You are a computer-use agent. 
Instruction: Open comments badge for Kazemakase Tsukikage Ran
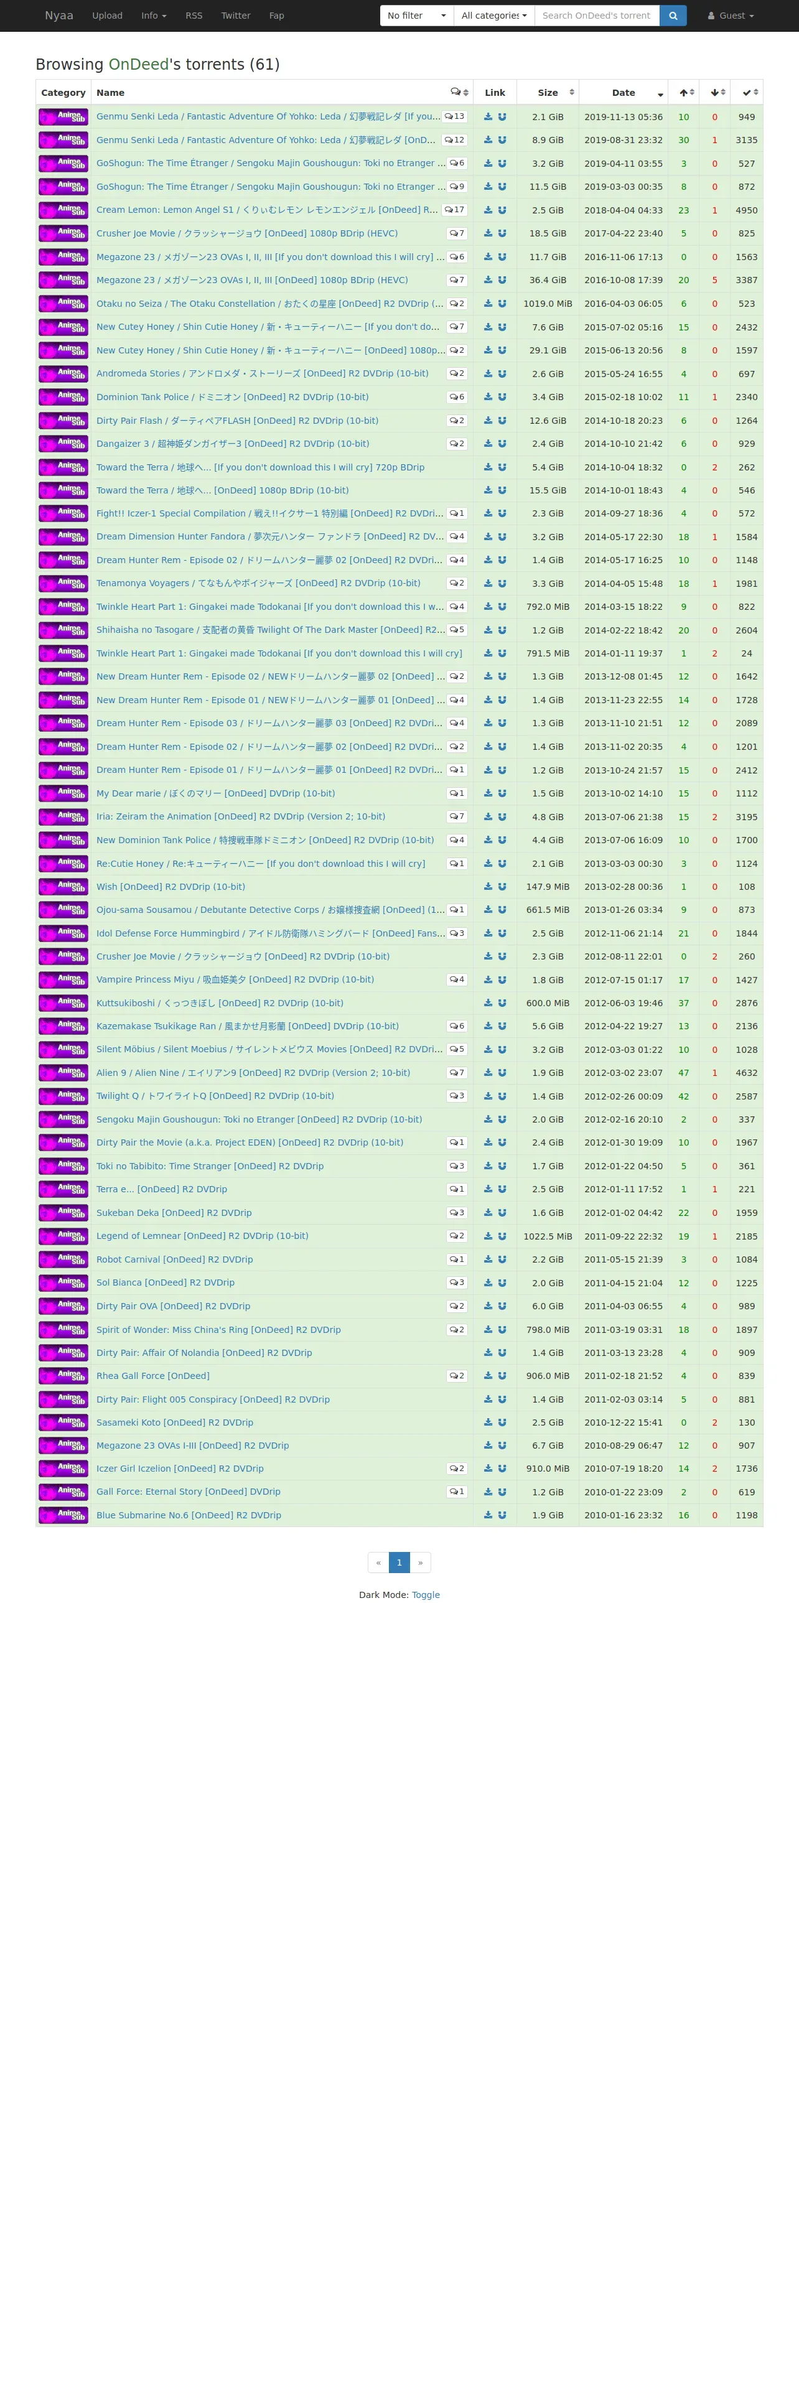pos(457,1026)
